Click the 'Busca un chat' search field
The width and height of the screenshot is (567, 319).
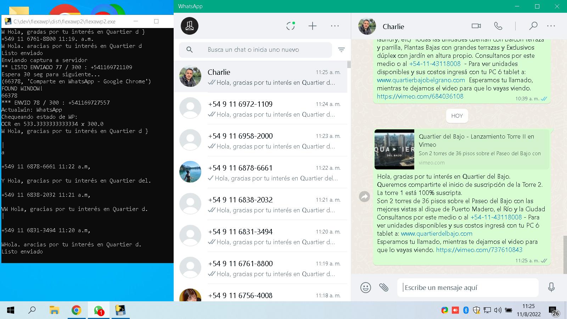pyautogui.click(x=255, y=50)
